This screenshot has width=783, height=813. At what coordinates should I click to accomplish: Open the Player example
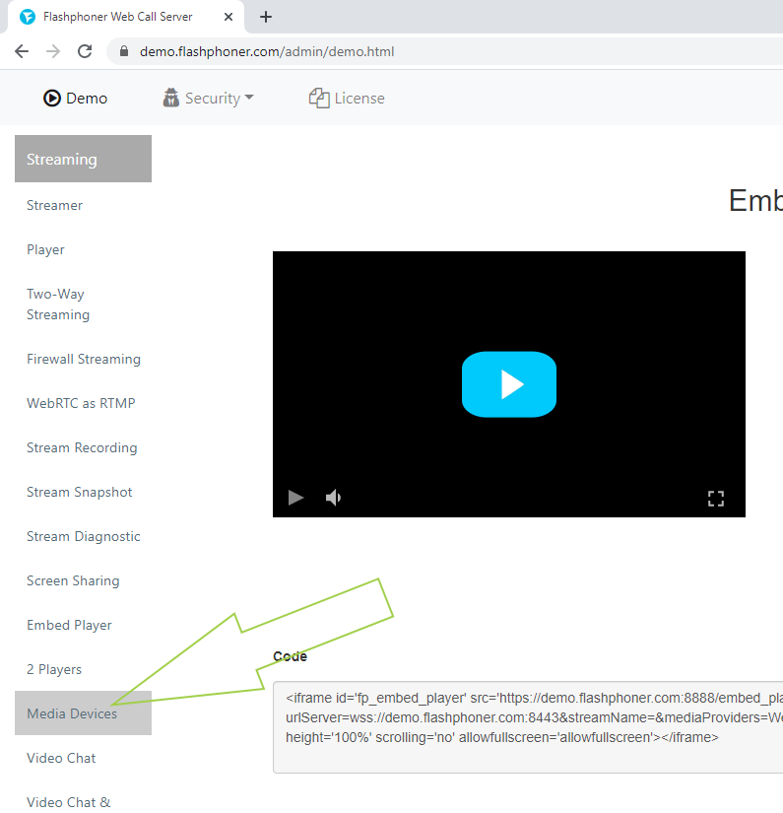point(45,249)
